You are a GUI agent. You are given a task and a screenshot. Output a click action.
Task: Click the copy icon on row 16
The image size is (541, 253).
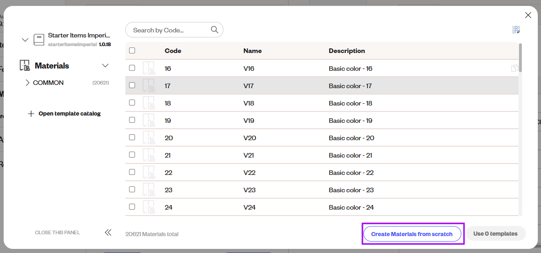pos(514,68)
